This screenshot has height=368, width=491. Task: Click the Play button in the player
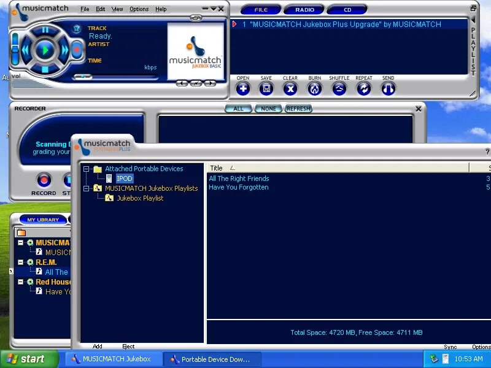(45, 50)
